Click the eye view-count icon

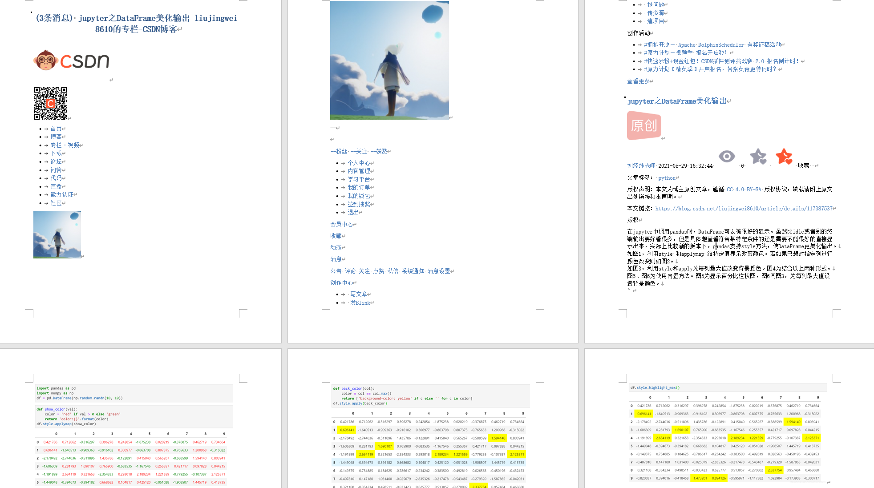pyautogui.click(x=727, y=156)
